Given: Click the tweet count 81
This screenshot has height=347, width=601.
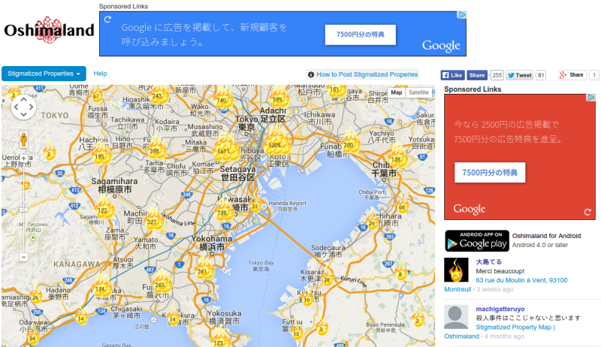Looking at the screenshot, I should tap(541, 75).
